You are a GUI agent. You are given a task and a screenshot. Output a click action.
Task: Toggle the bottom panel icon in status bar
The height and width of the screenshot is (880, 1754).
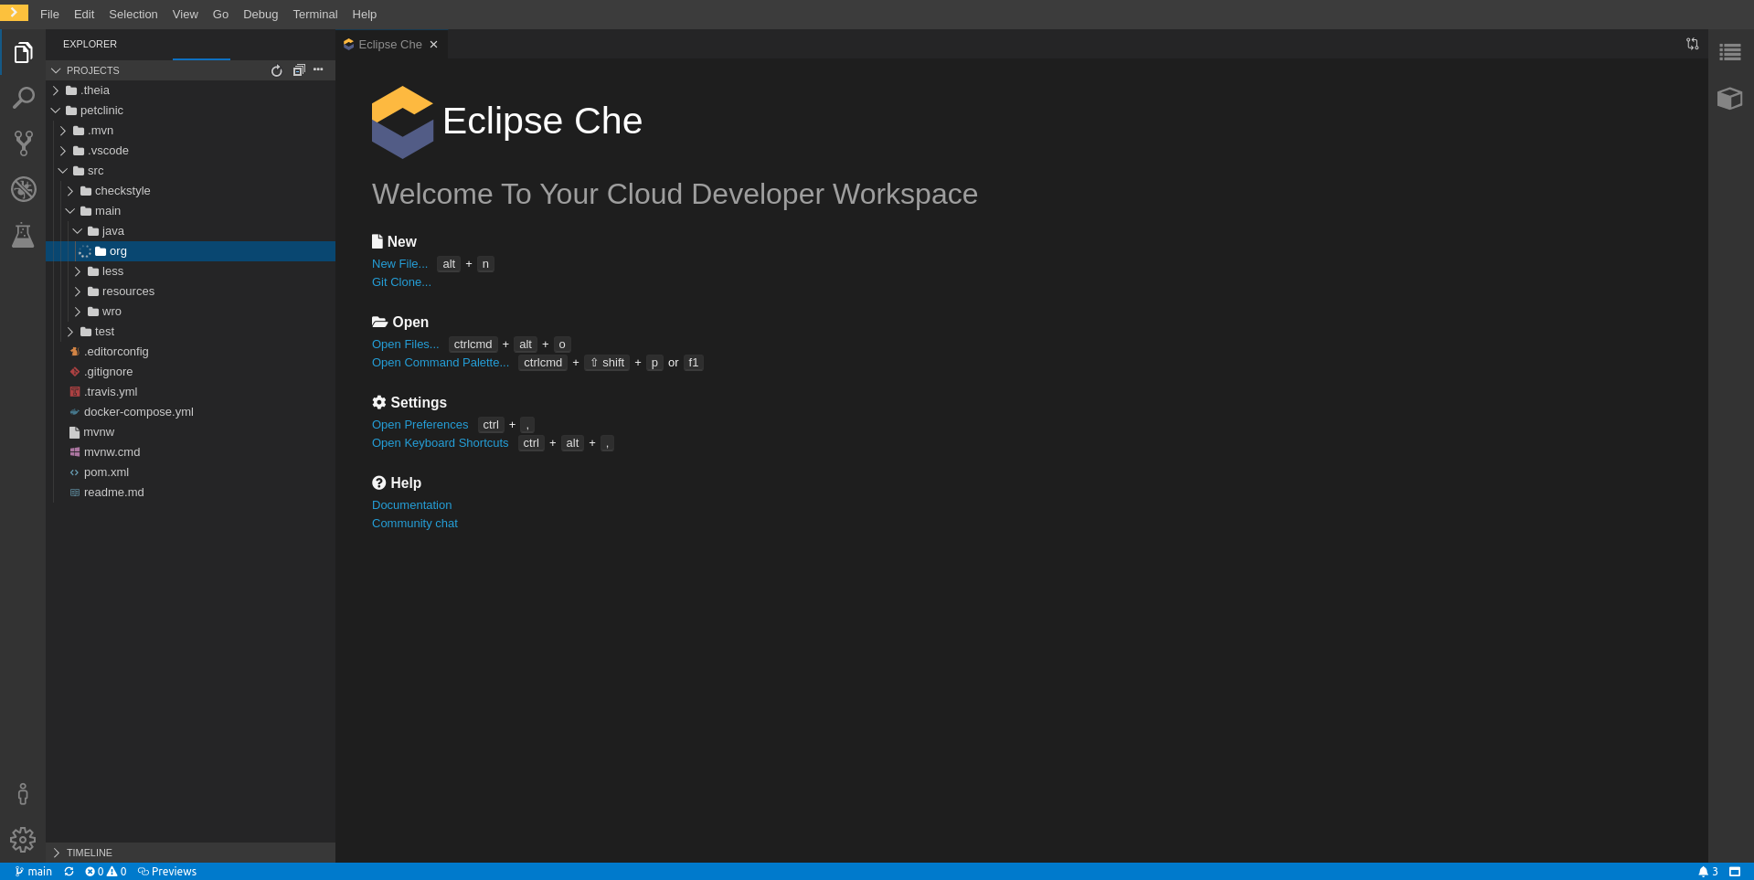pyautogui.click(x=1735, y=872)
